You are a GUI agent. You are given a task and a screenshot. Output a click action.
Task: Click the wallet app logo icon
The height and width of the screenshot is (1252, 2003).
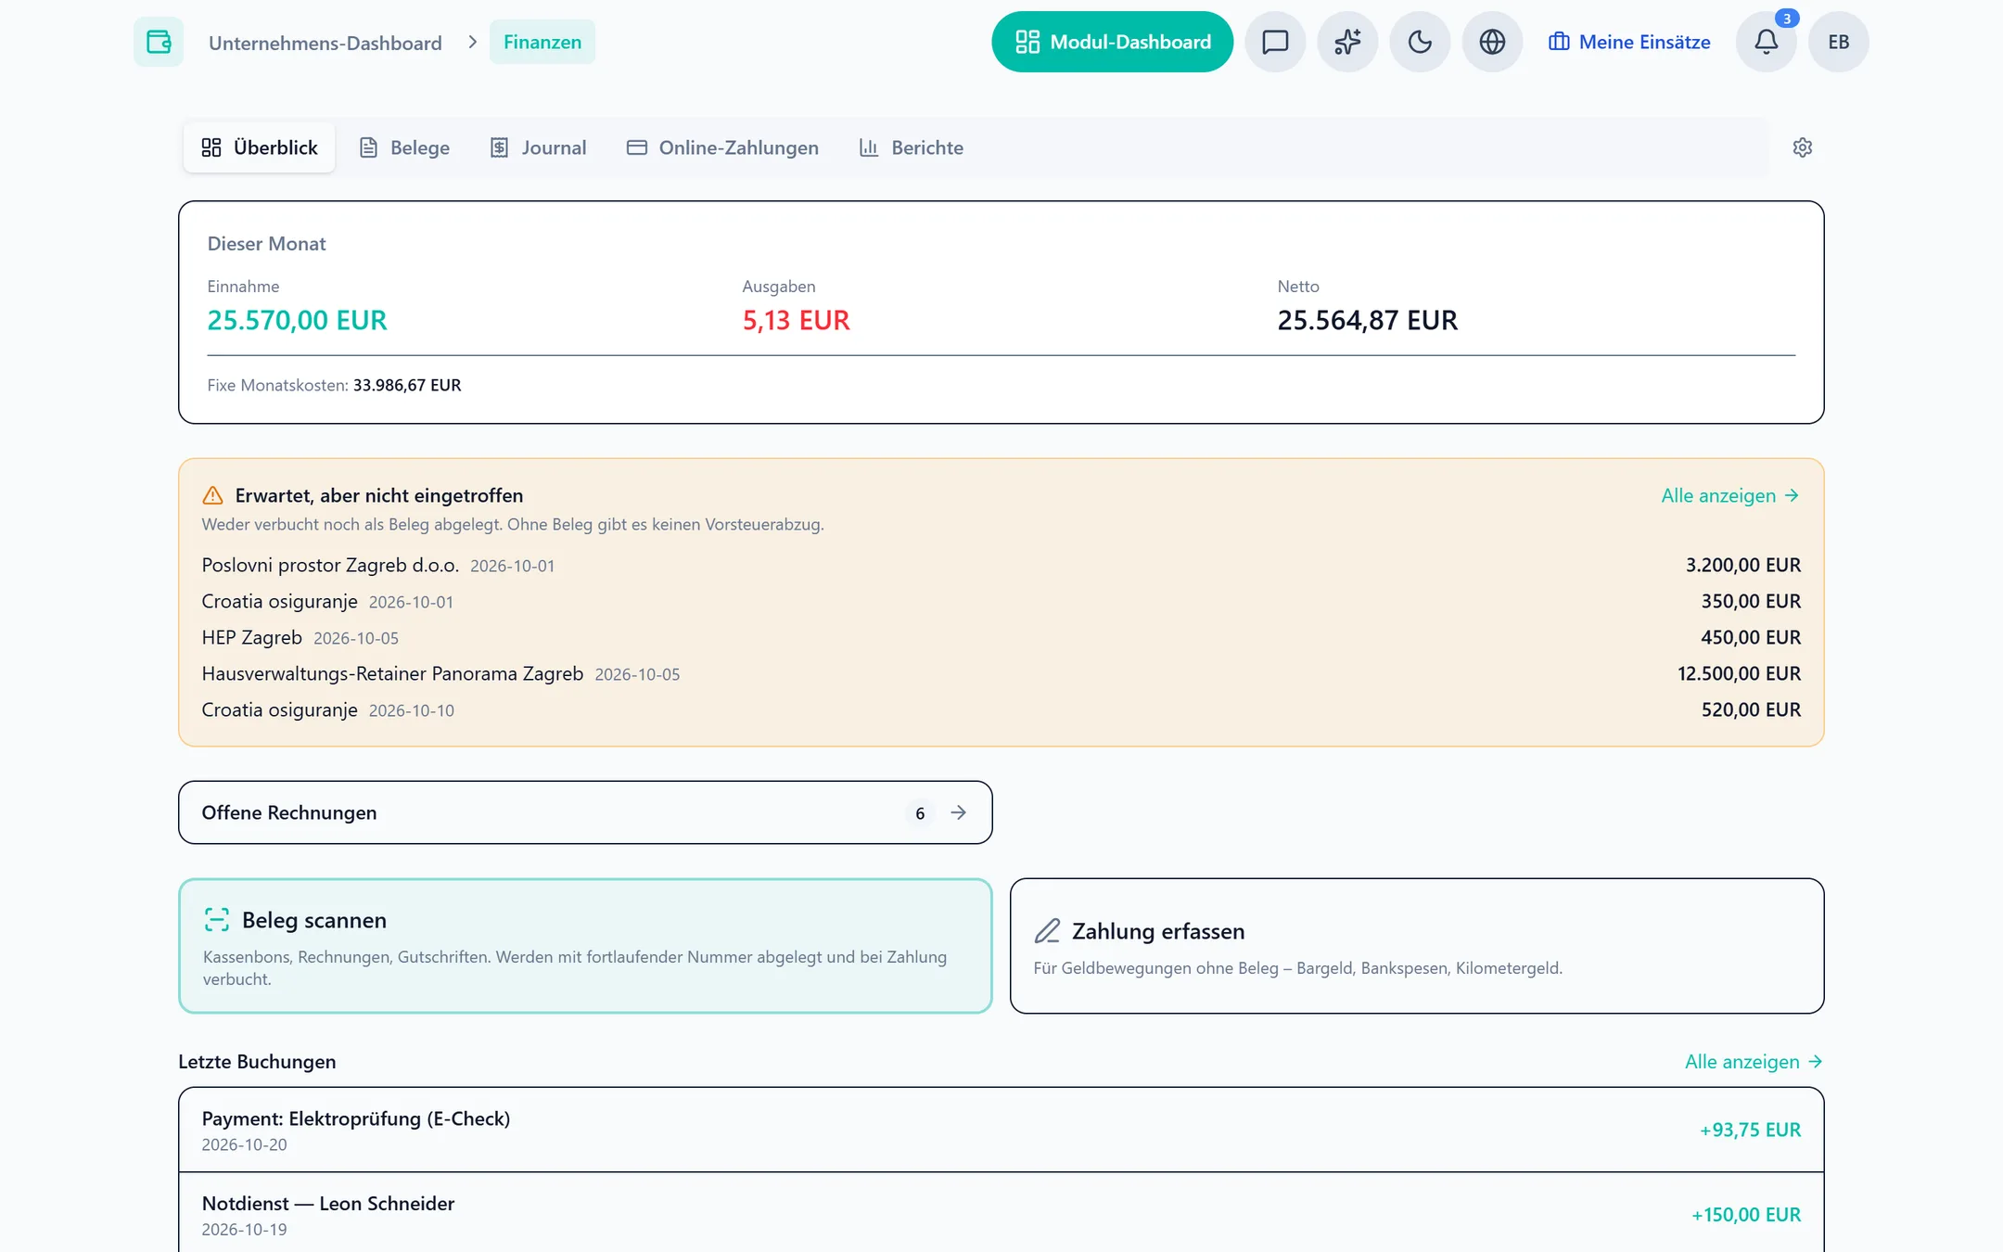(x=159, y=42)
